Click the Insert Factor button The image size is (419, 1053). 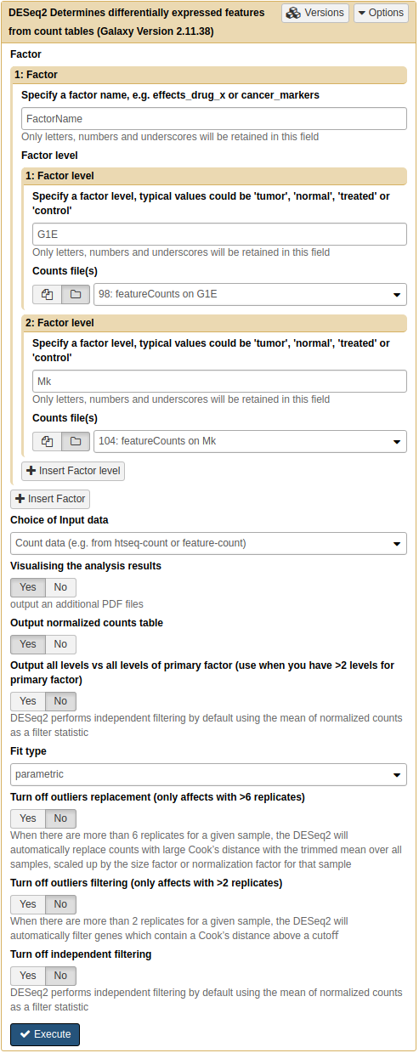pyautogui.click(x=50, y=499)
